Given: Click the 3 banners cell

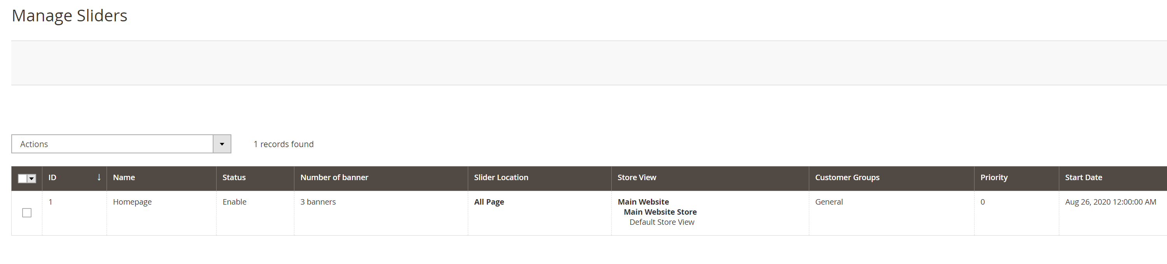Looking at the screenshot, I should (x=381, y=213).
